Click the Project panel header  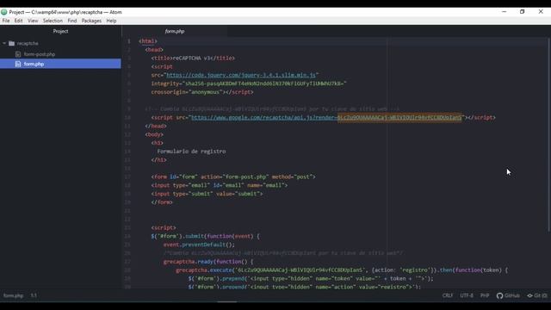60,31
